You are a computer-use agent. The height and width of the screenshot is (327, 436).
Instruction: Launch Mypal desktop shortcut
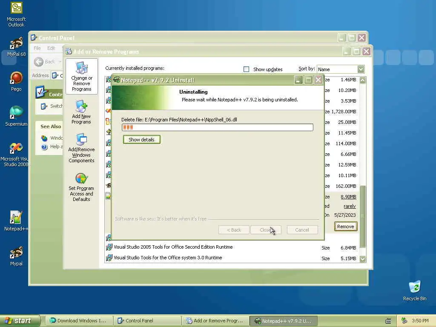(x=16, y=256)
